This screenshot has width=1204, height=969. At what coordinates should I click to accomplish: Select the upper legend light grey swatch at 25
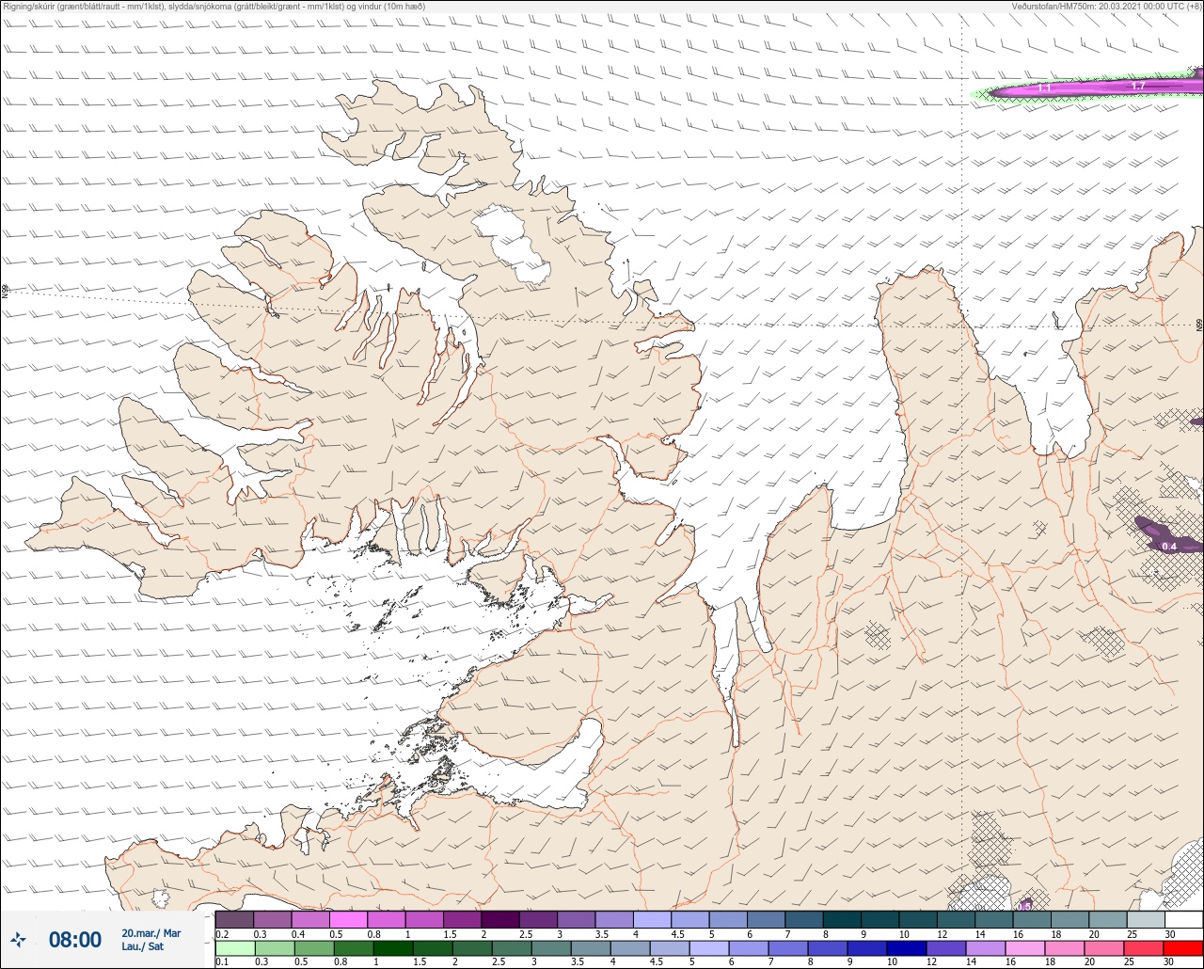tap(1145, 919)
